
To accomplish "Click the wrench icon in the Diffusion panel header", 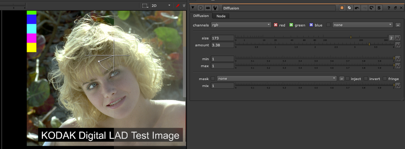I will tap(215, 8).
